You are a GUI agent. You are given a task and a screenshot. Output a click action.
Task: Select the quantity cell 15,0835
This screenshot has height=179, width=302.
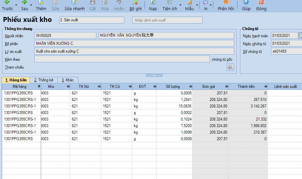[x=174, y=106]
